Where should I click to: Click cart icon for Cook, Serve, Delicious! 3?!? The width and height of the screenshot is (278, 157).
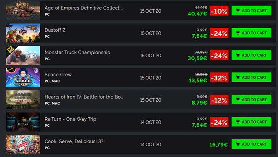coord(238,144)
